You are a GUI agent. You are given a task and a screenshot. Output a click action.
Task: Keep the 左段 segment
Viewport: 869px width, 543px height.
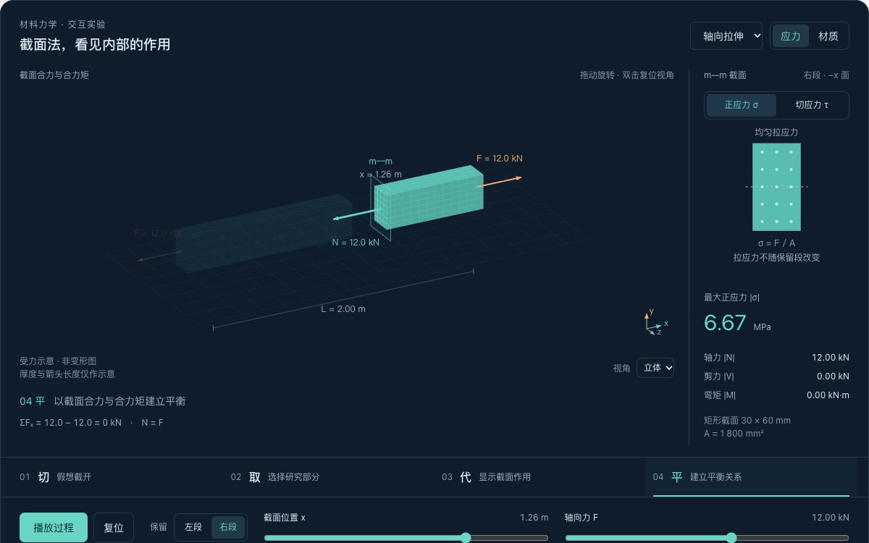[193, 527]
